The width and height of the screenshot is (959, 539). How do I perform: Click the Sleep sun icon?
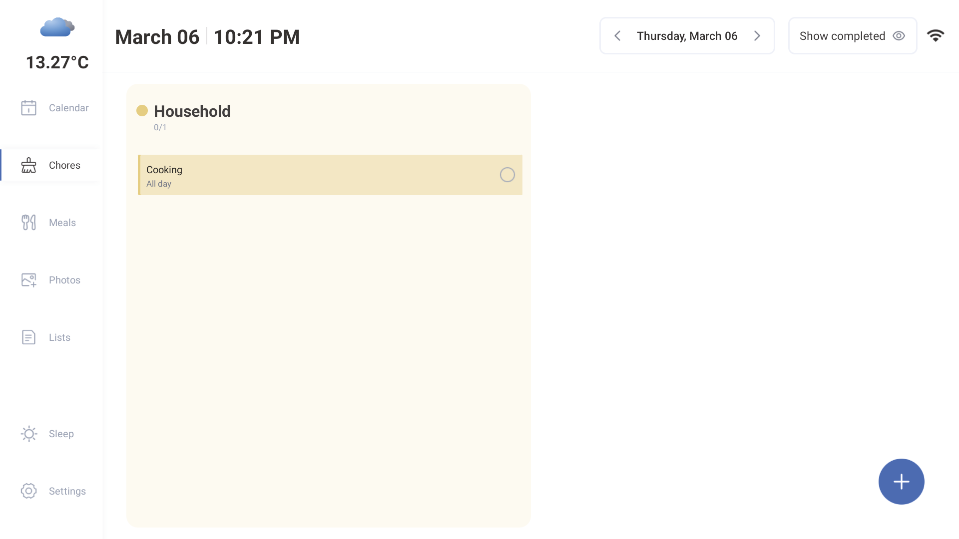coord(28,434)
